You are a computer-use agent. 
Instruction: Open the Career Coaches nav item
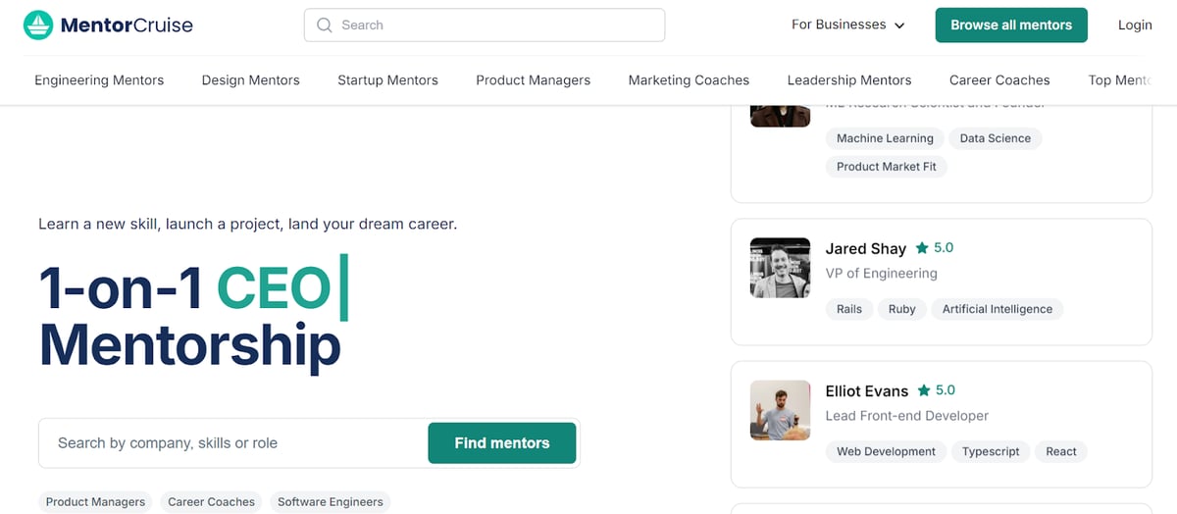[x=999, y=80]
